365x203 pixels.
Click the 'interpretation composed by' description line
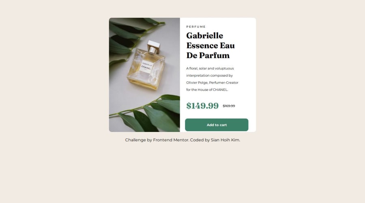(x=210, y=76)
